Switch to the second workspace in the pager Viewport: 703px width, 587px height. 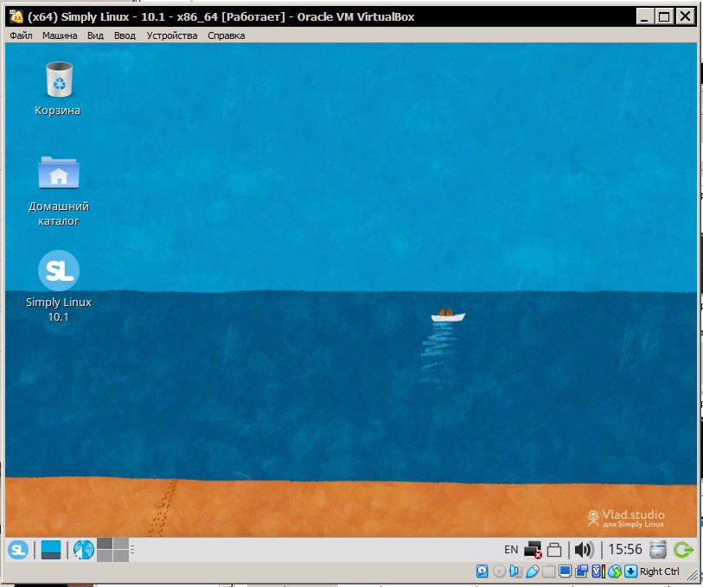click(x=121, y=544)
